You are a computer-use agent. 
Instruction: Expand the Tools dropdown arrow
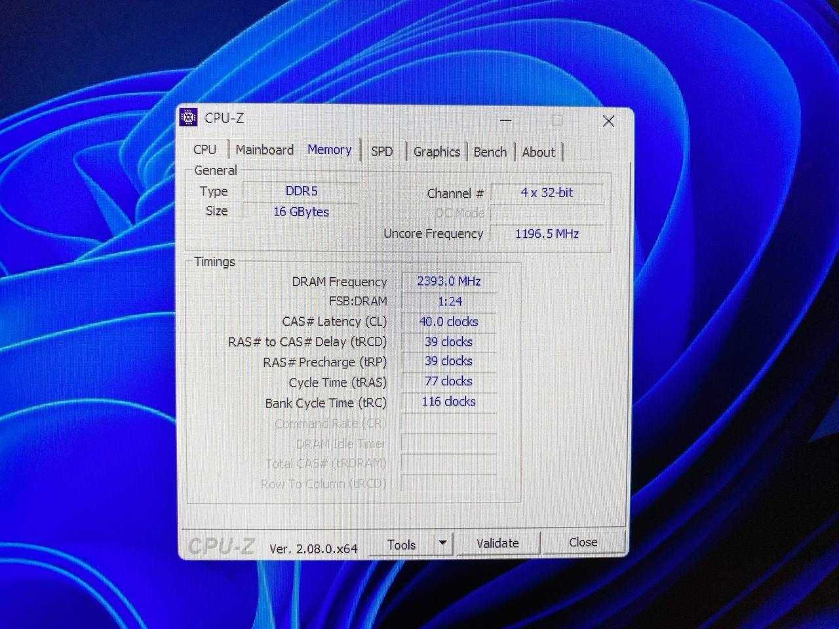[x=443, y=544]
